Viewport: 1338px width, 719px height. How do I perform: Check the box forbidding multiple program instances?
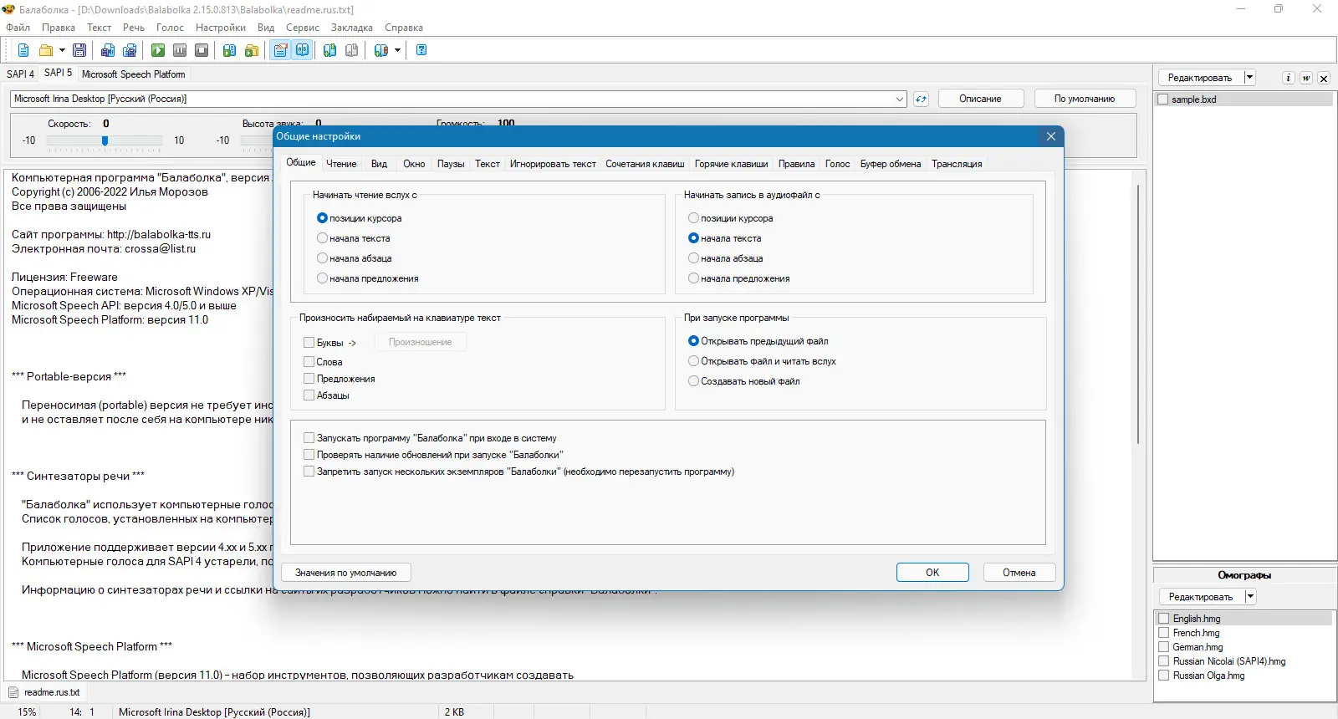[x=309, y=472]
